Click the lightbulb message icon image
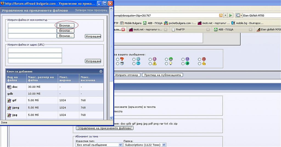 171,63
